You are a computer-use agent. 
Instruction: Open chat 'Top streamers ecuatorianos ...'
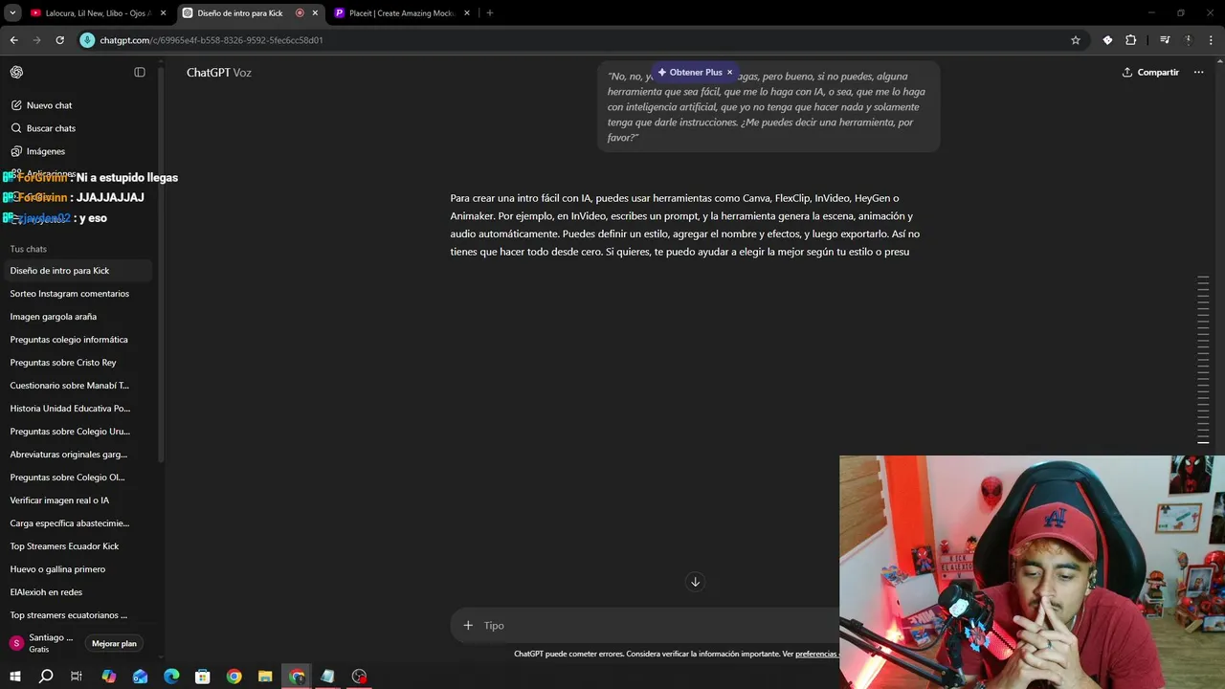point(78,615)
